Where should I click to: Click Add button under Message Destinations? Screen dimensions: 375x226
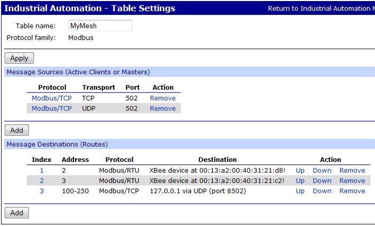(17, 213)
